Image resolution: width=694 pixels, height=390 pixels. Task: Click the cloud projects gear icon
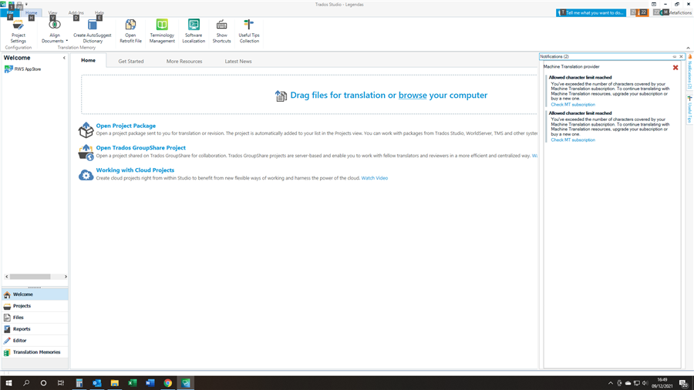86,175
